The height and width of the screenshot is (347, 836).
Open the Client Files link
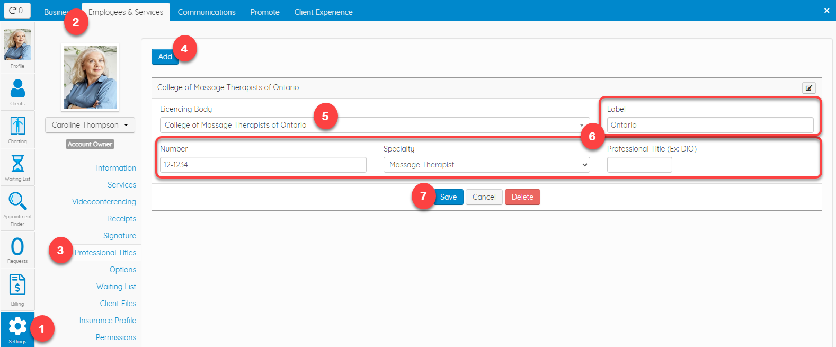118,304
